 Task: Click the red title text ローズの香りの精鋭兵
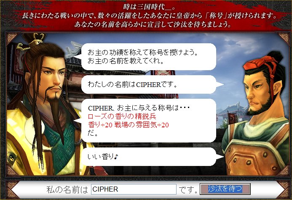[x=122, y=116]
